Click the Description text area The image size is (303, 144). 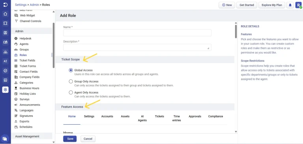tap(137, 47)
